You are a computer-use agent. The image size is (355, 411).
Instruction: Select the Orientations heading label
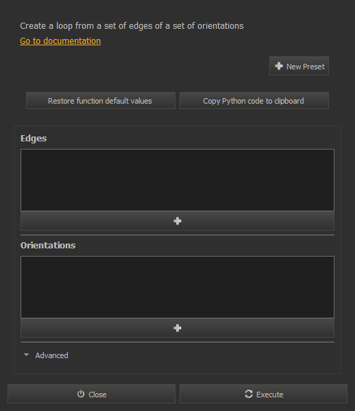[48, 246]
